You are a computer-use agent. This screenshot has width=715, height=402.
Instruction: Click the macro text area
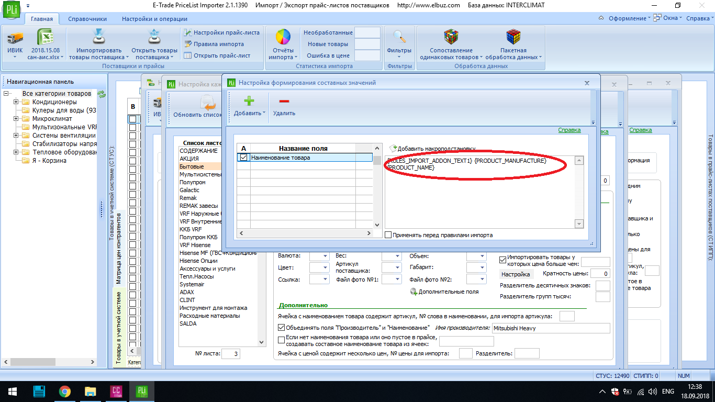click(x=479, y=192)
